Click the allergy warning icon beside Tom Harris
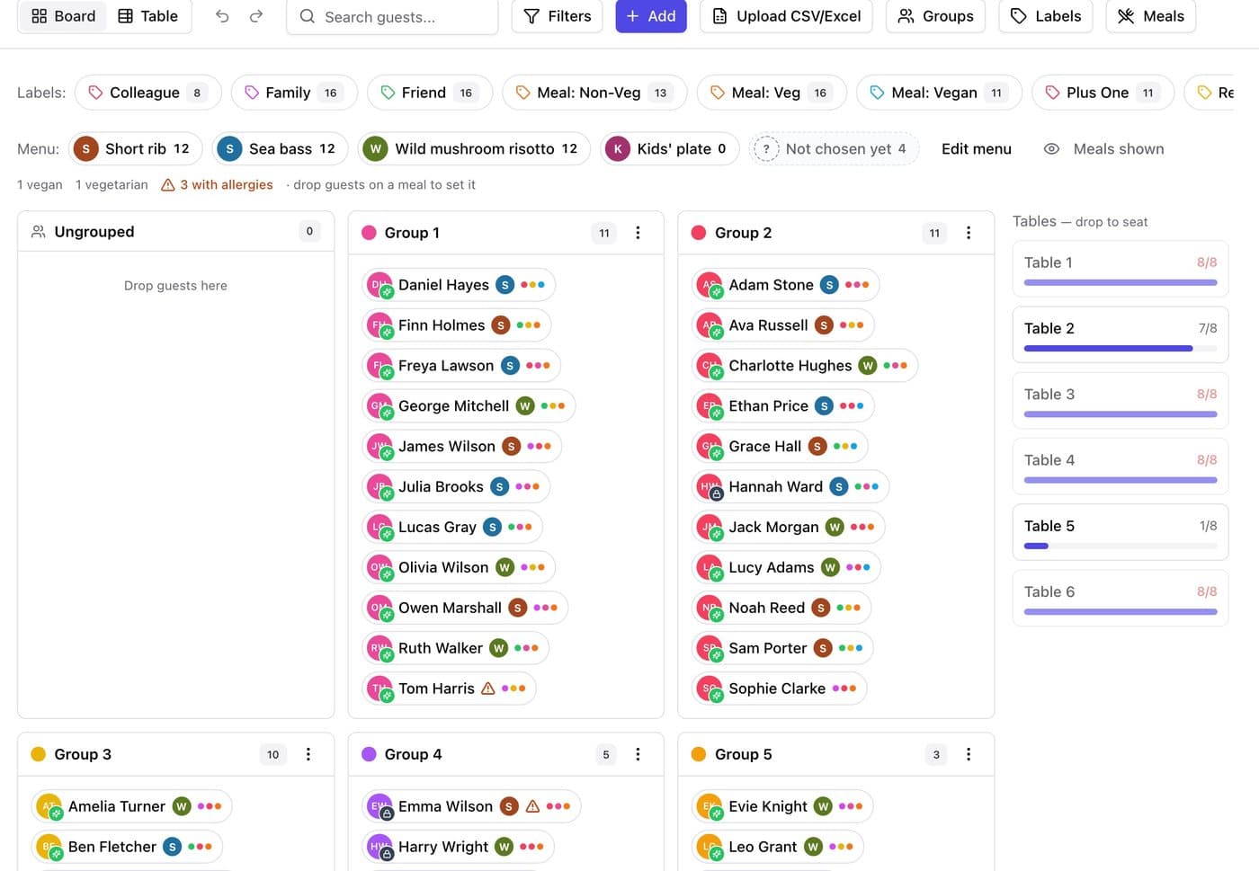The width and height of the screenshot is (1259, 871). (x=488, y=689)
